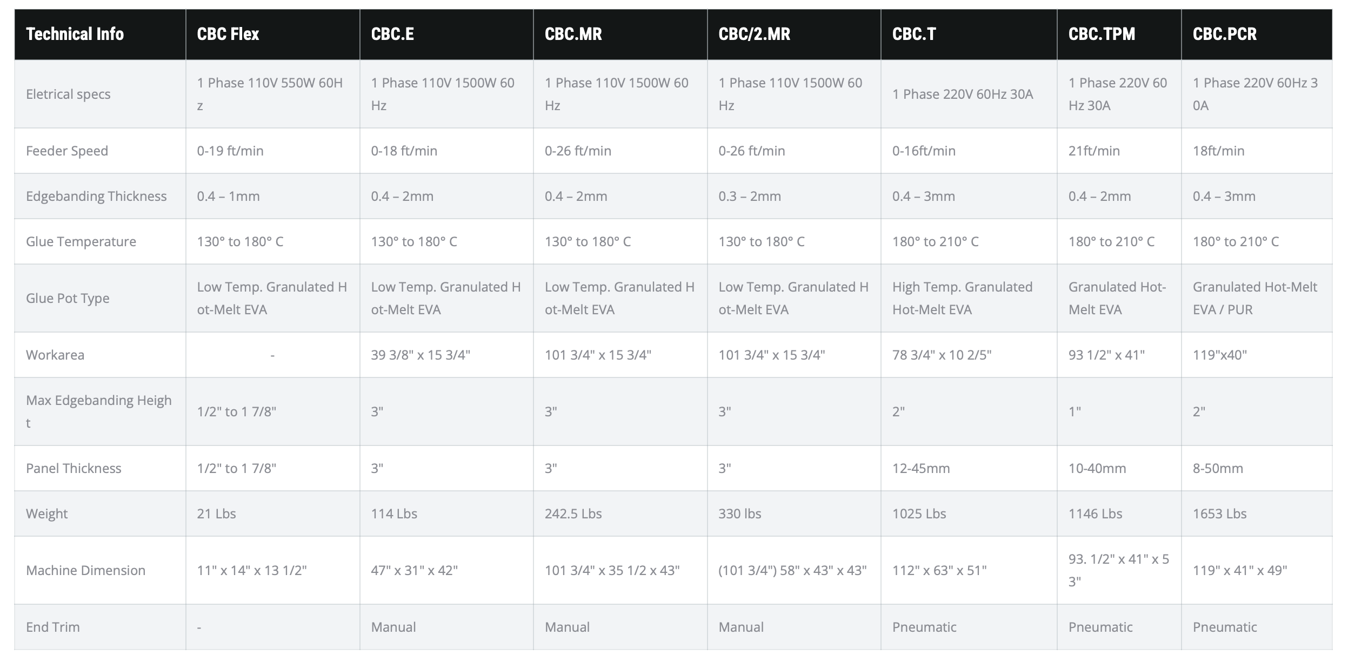Click the Technical Info column header
The height and width of the screenshot is (662, 1348).
tap(75, 34)
